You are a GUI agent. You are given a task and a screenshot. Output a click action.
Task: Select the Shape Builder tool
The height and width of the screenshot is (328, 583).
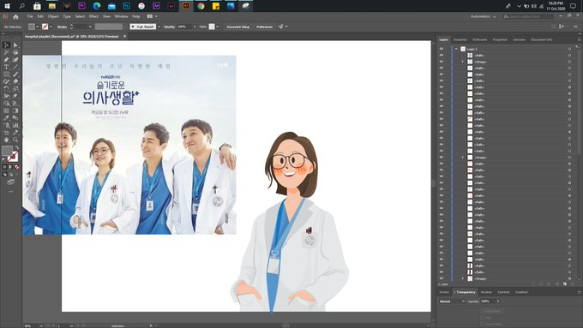(x=6, y=104)
